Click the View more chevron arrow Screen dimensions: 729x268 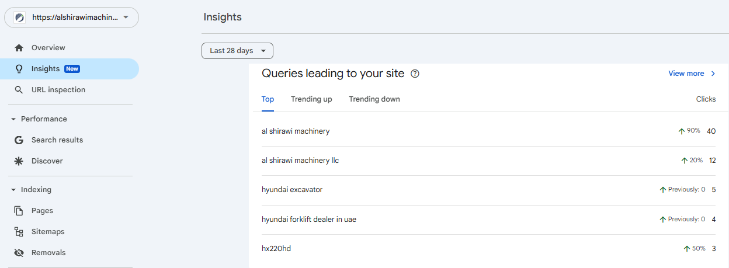click(713, 74)
